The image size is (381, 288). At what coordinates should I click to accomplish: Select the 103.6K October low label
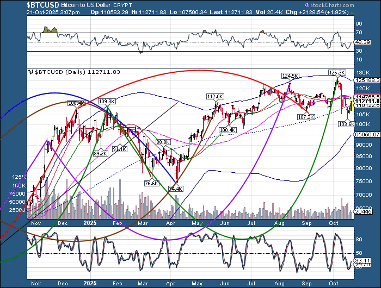[x=346, y=124]
